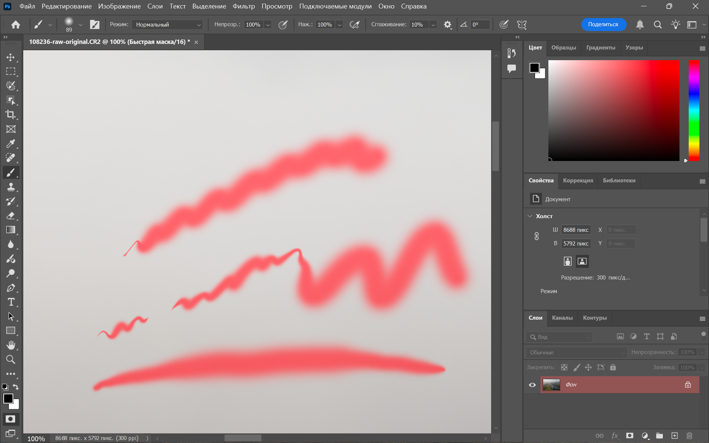Open the Фильтр menu

[243, 6]
